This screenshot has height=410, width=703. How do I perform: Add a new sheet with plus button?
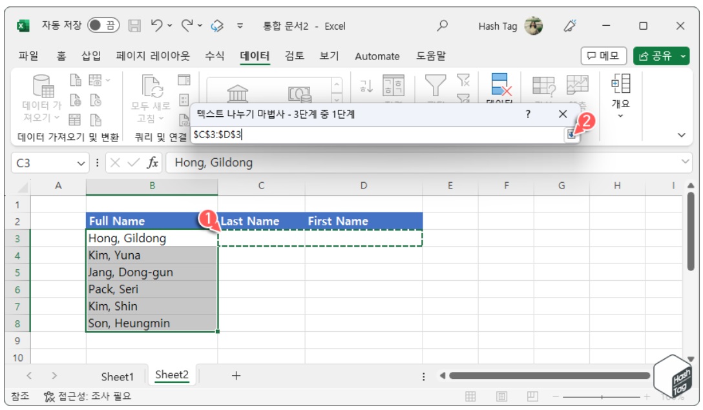tap(236, 376)
